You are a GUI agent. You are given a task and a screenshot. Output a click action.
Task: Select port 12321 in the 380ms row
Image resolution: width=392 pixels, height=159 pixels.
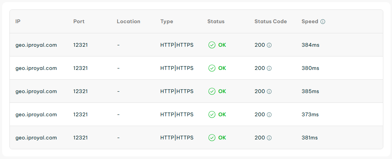80,68
